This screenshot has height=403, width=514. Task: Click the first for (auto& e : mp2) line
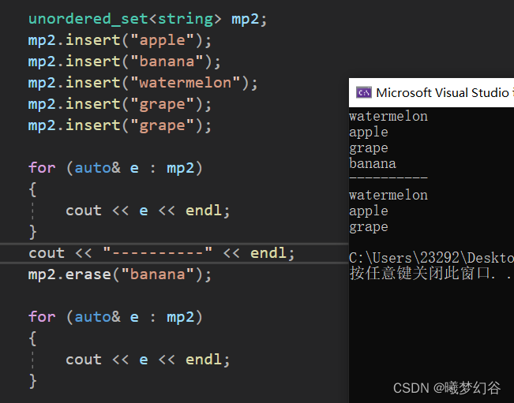(x=115, y=168)
